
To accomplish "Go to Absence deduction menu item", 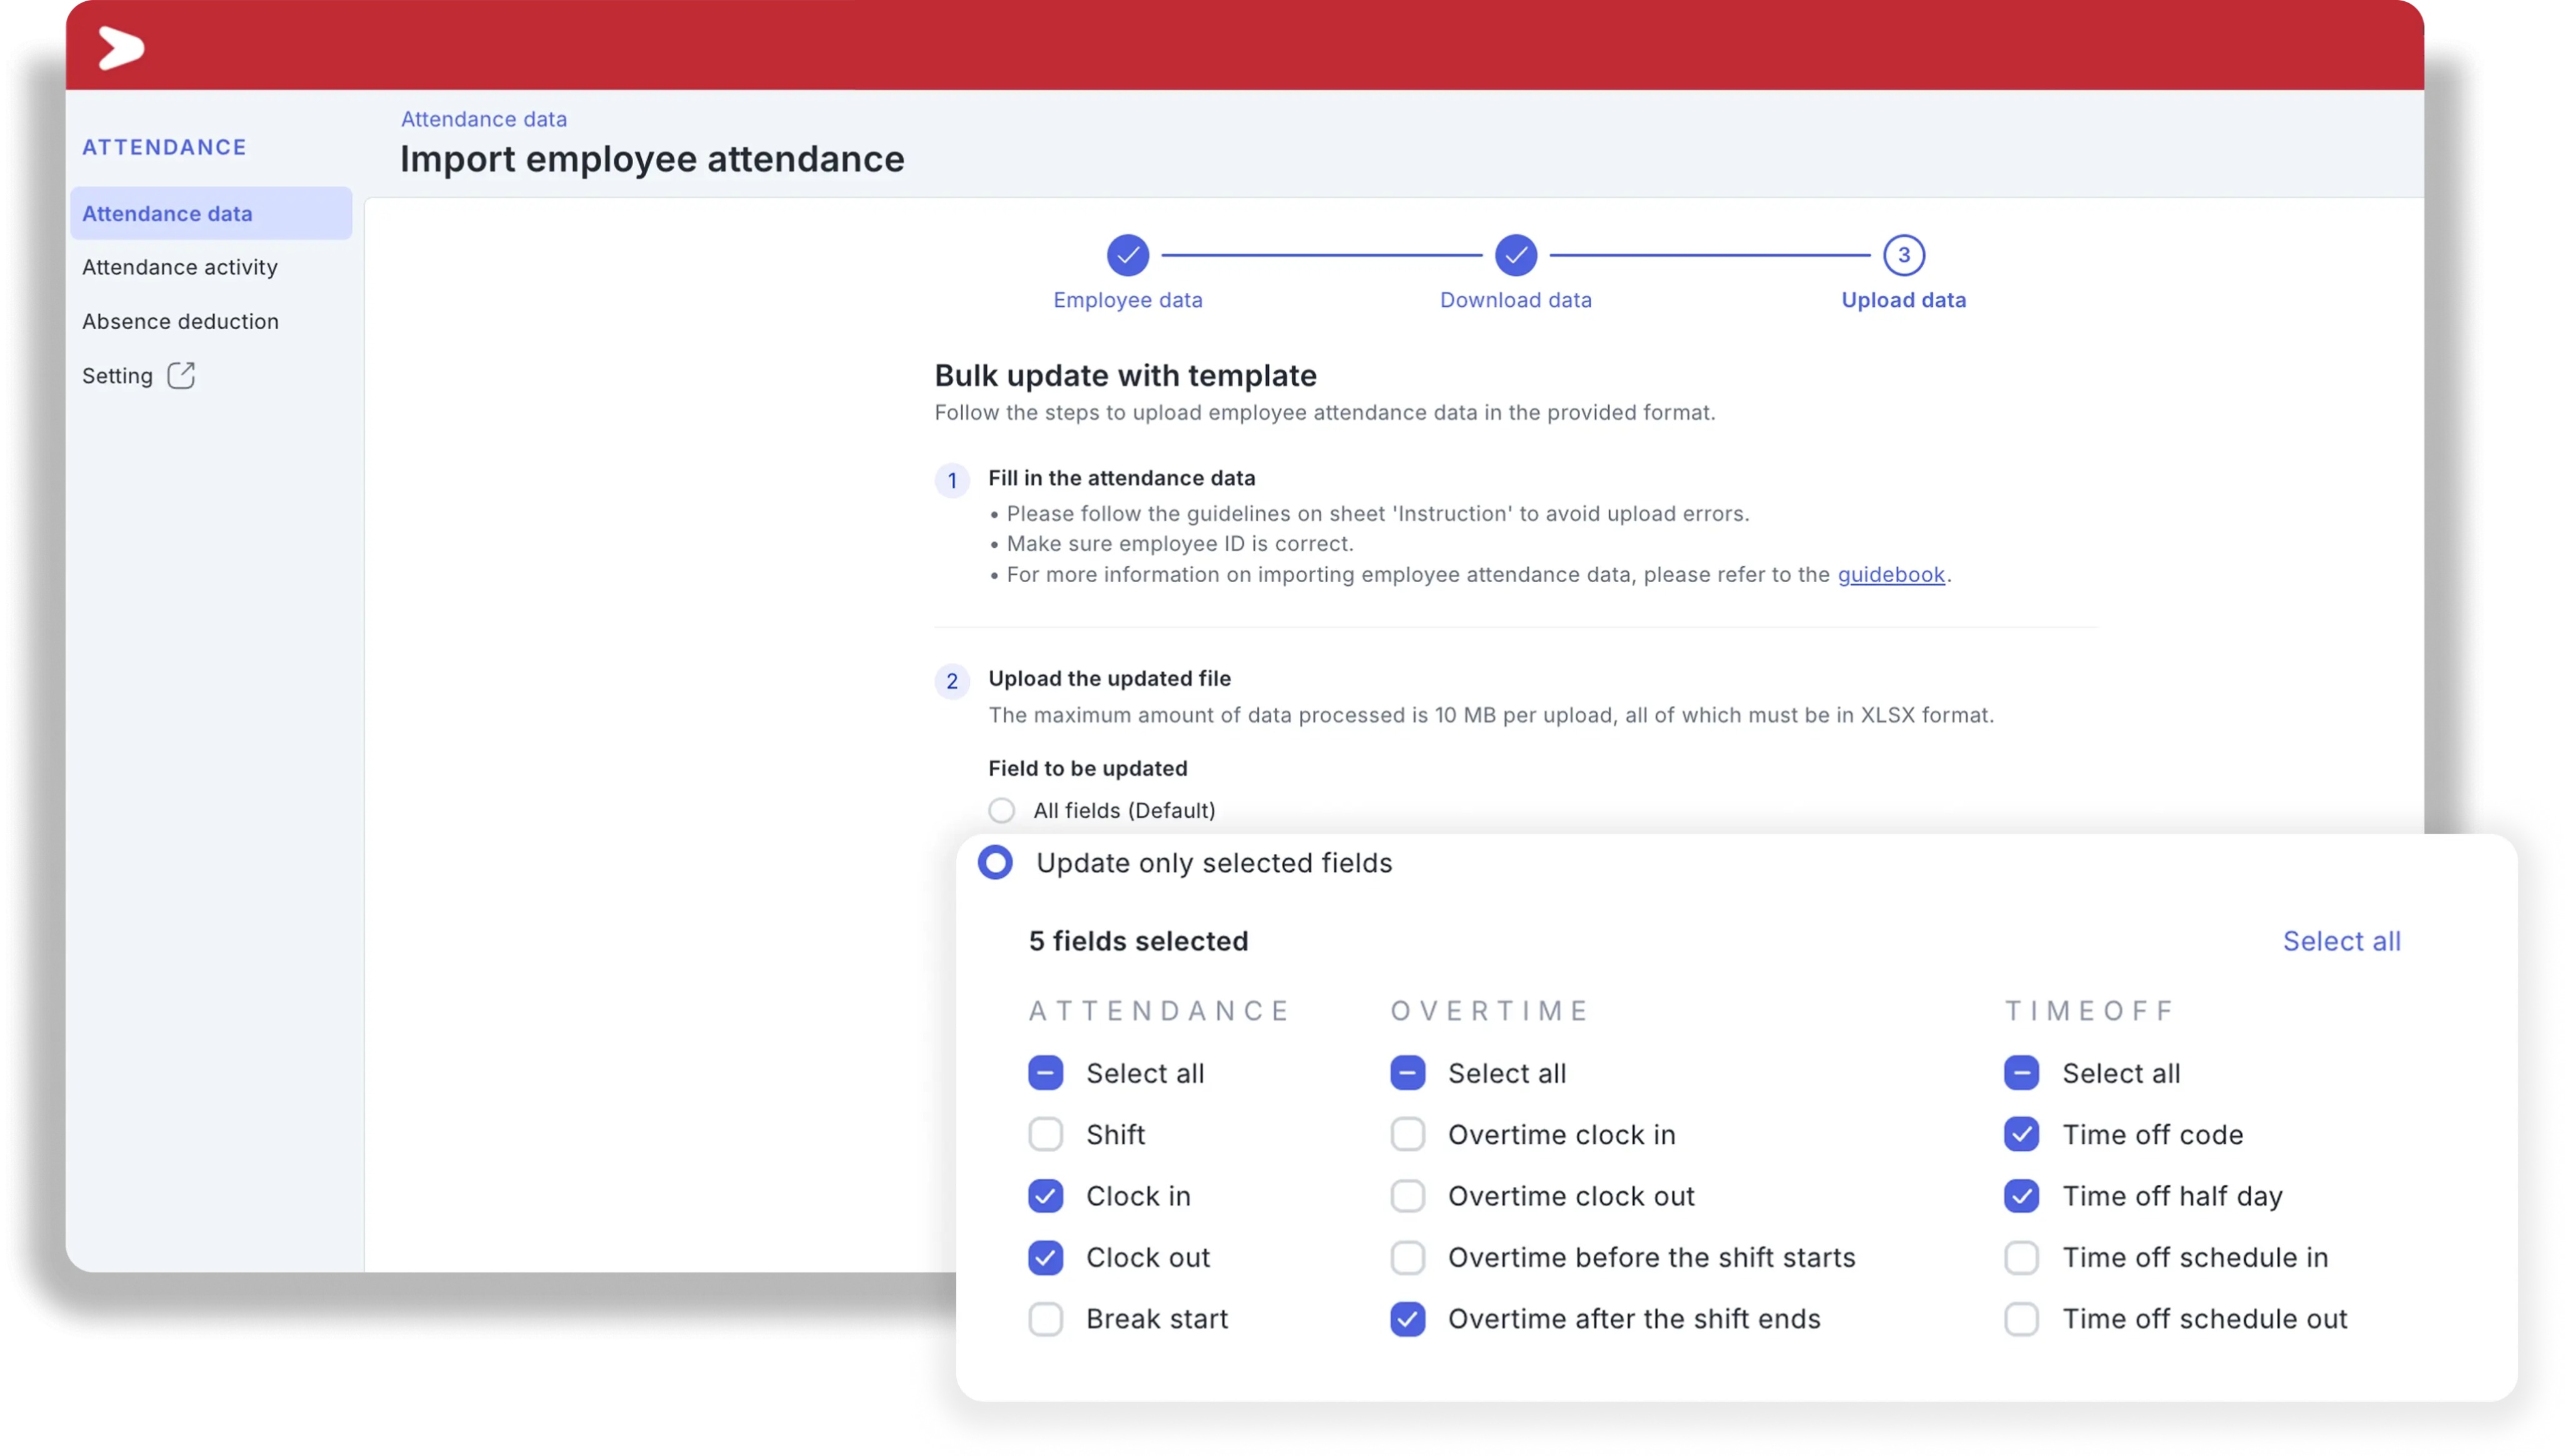I will click(x=180, y=321).
